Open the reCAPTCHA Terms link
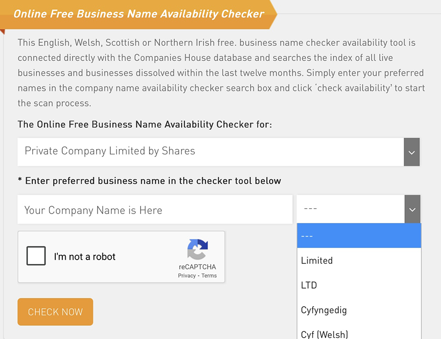Image resolution: width=441 pixels, height=339 pixels. (209, 275)
